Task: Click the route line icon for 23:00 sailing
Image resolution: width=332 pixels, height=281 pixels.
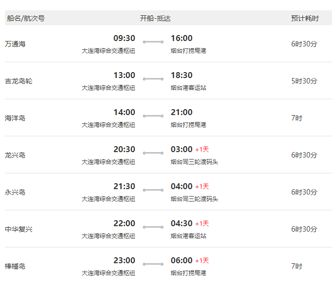Action: pos(153,264)
